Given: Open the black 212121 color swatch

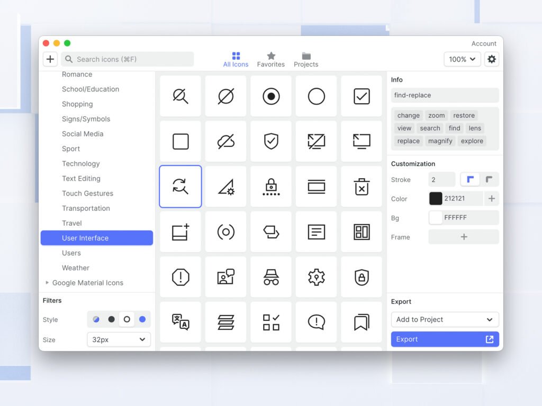Looking at the screenshot, I should click(436, 199).
